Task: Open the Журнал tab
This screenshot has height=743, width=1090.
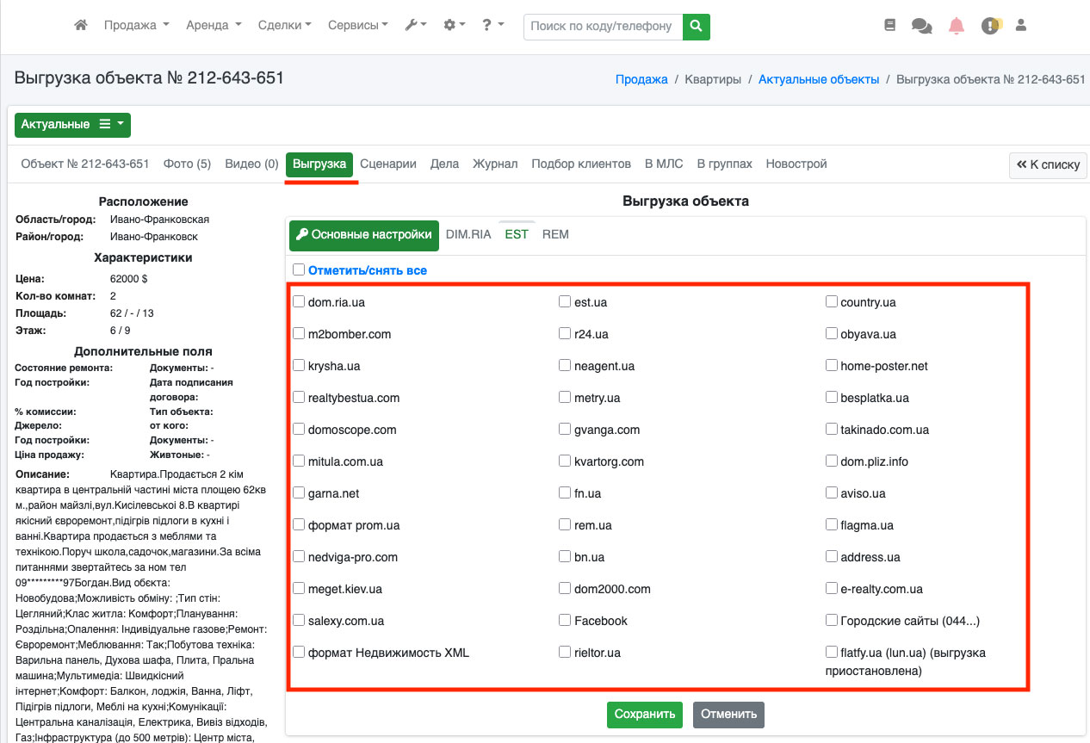Action: tap(495, 164)
